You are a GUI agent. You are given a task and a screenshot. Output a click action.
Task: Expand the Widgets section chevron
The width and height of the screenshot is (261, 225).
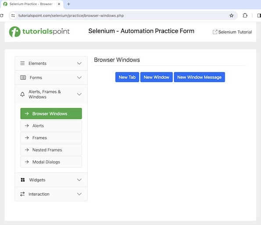click(x=79, y=180)
